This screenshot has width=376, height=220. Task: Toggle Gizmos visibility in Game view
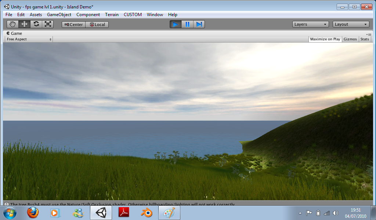(x=350, y=39)
